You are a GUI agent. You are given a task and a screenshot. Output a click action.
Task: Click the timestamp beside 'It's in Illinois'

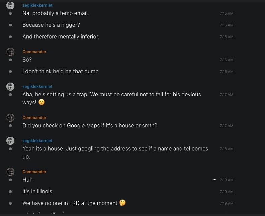(x=227, y=192)
